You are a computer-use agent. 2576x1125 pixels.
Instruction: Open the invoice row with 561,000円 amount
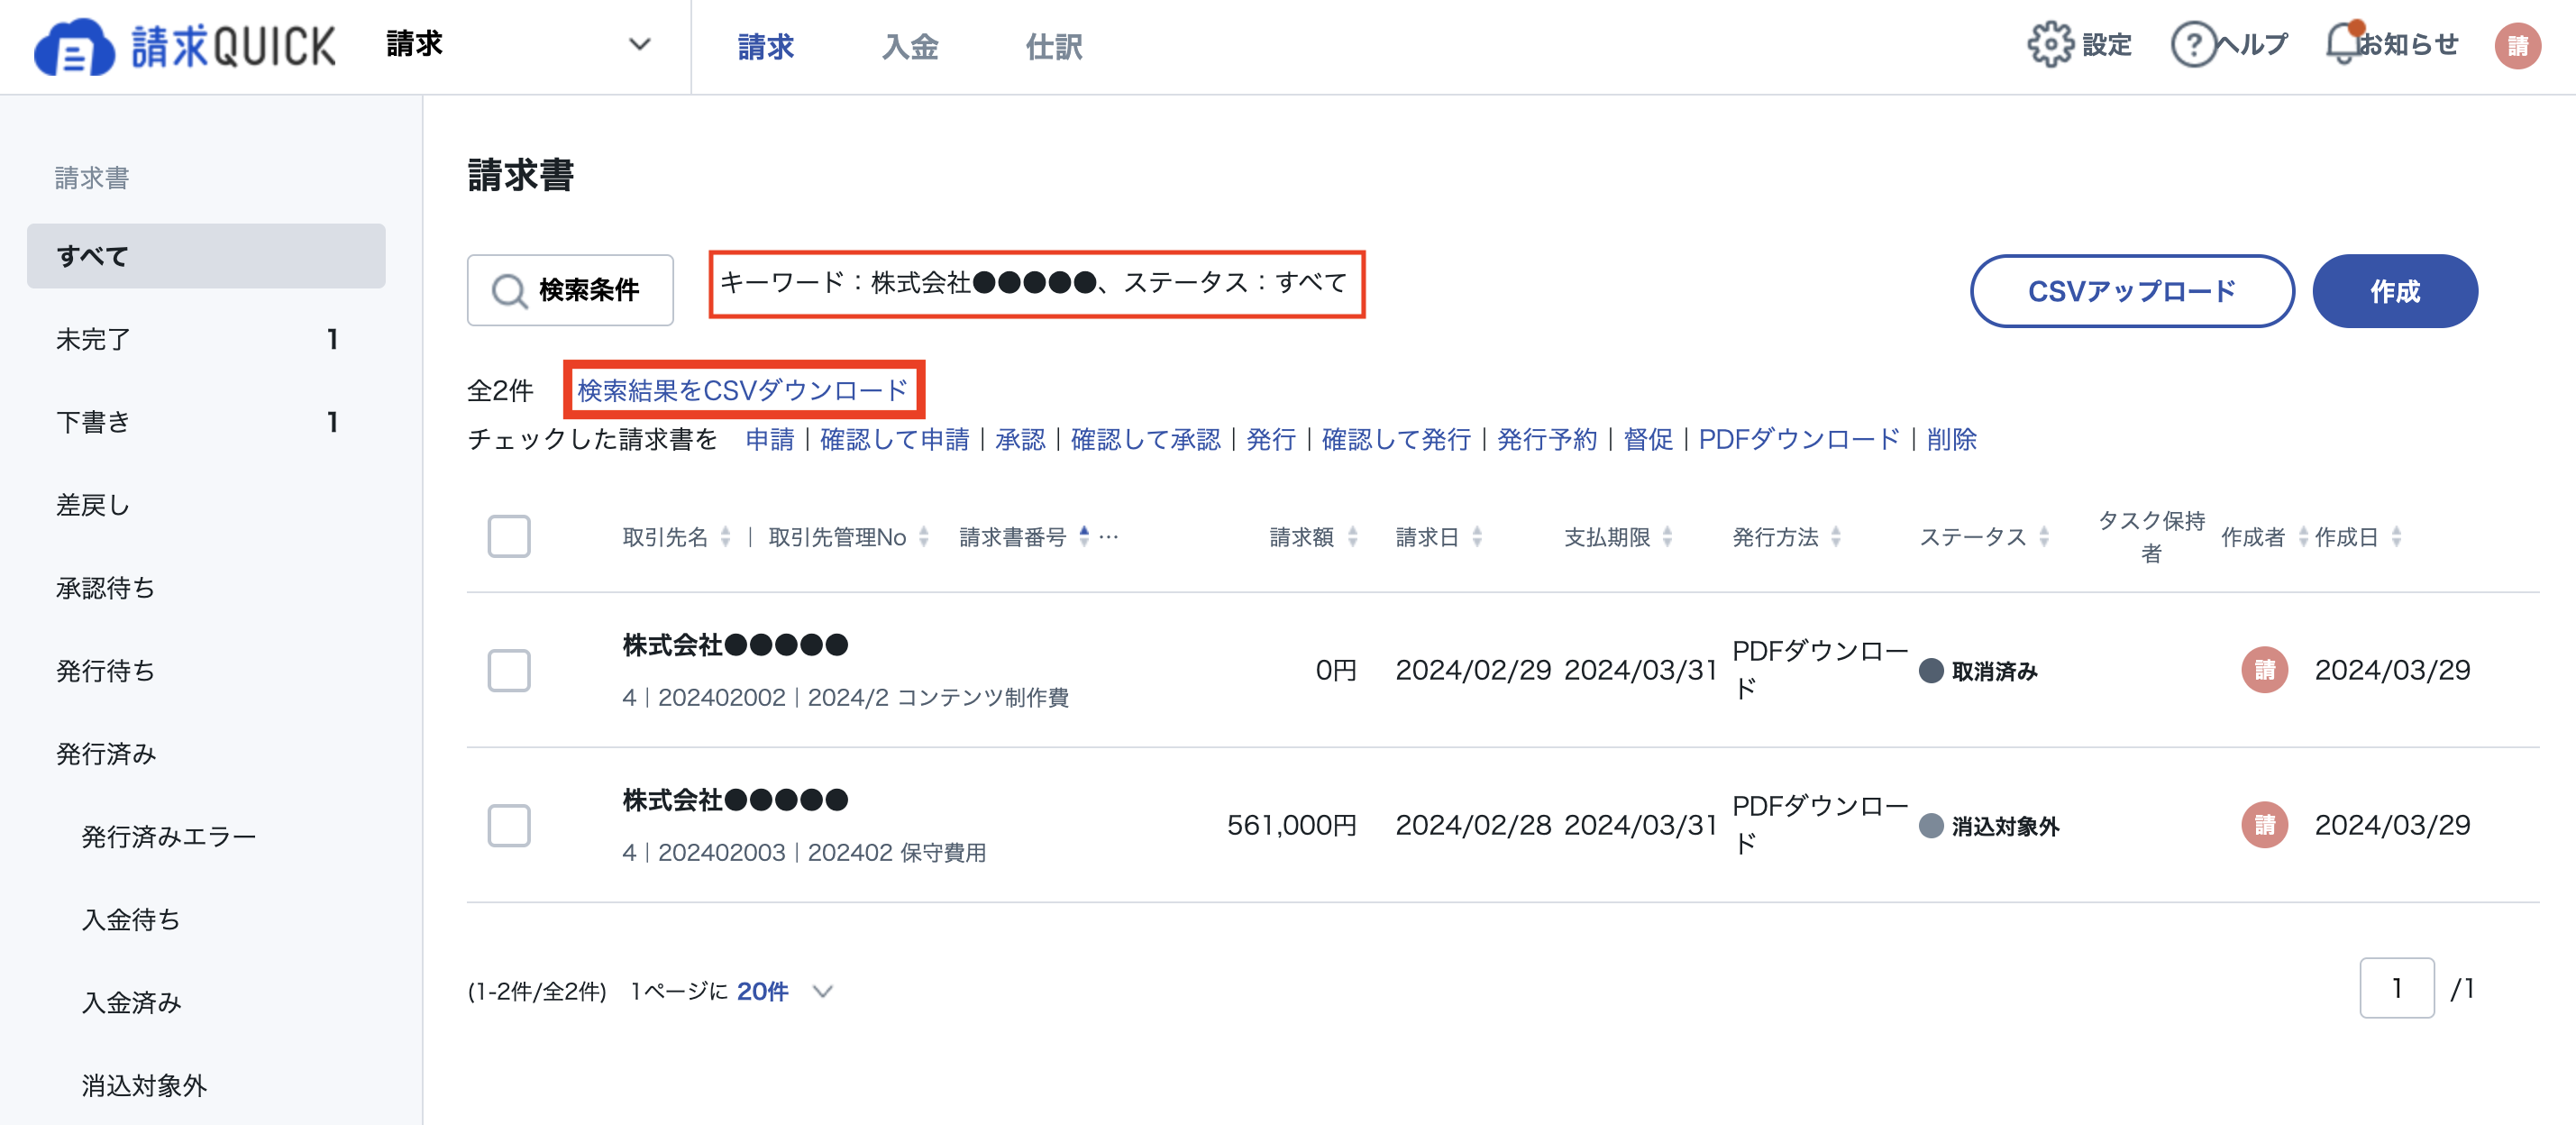(1502, 825)
